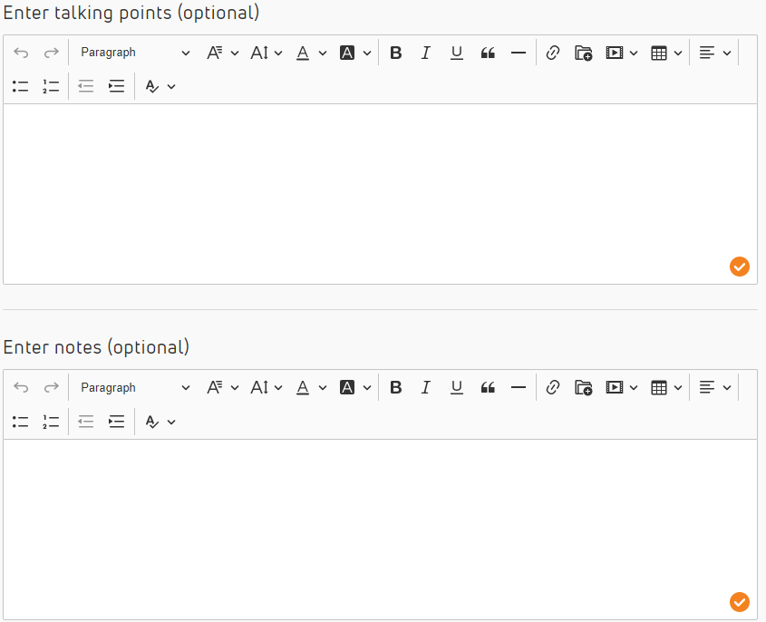Open font family dropdown in notes toolbar
The height and width of the screenshot is (622, 766).
222,387
